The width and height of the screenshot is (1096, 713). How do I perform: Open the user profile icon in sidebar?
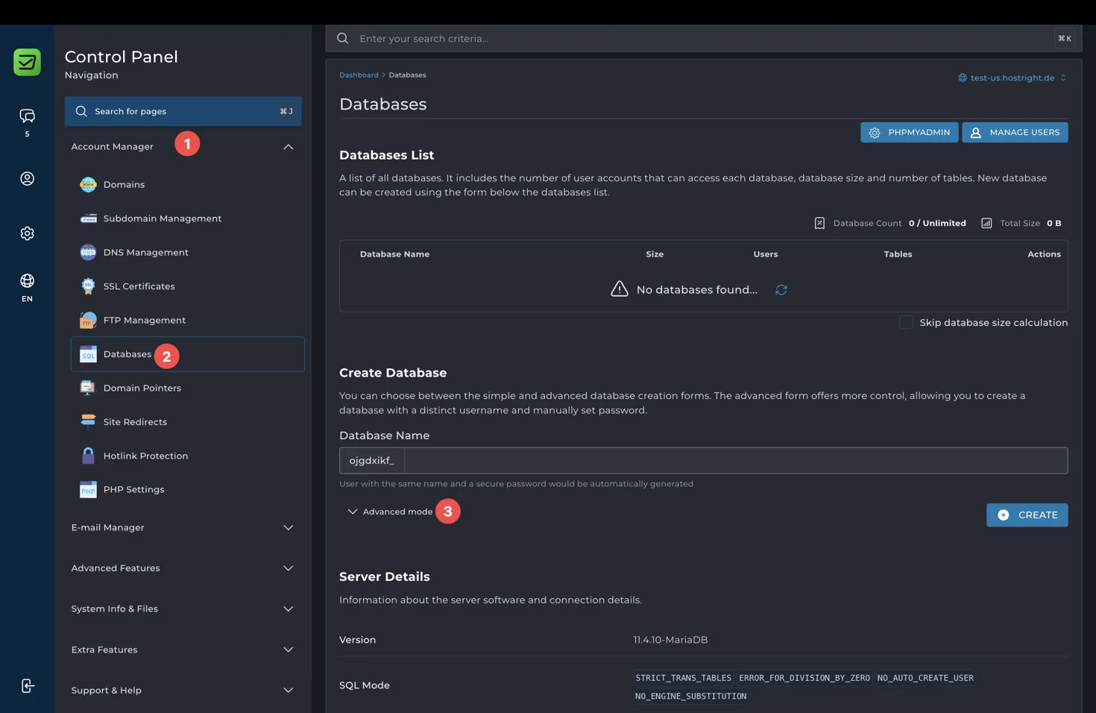[x=27, y=179]
